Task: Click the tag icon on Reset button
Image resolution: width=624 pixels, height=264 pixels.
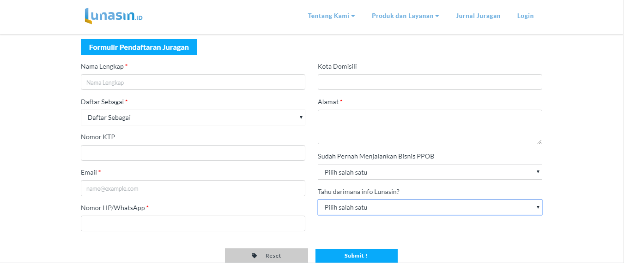Action: click(254, 256)
